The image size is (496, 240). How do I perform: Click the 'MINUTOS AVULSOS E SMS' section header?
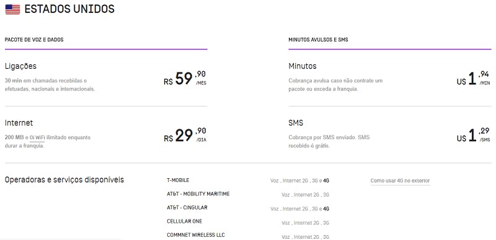(318, 40)
